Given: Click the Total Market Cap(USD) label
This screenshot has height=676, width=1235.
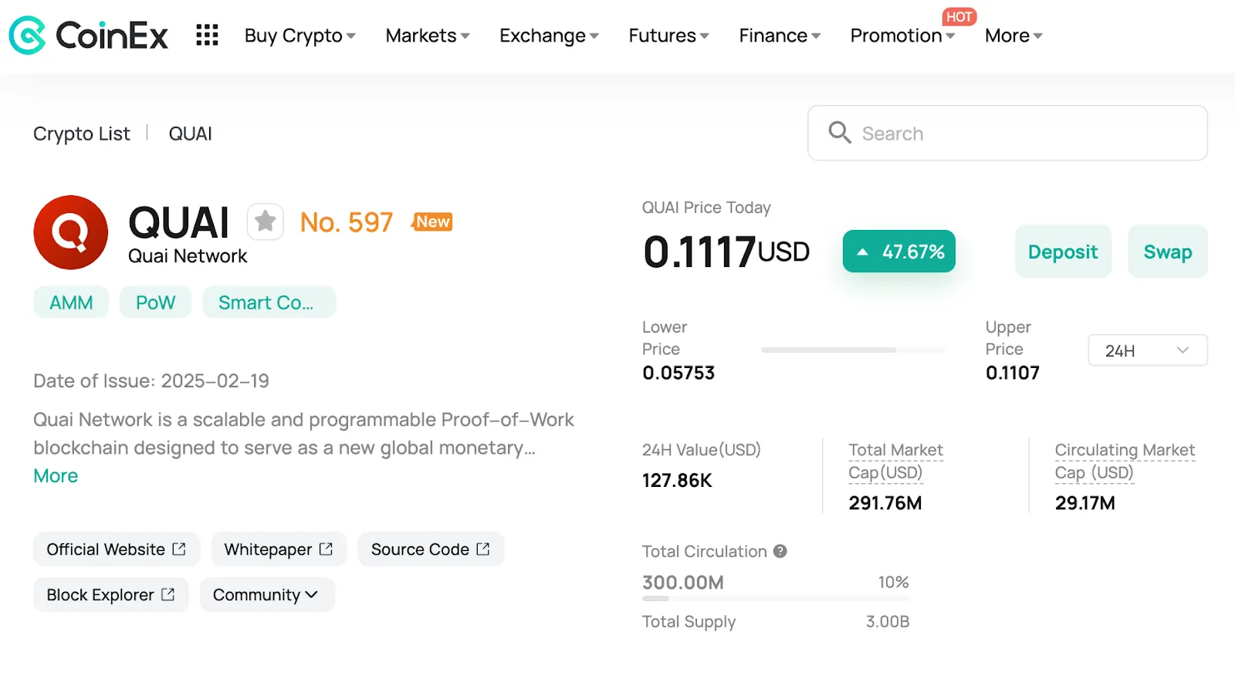Looking at the screenshot, I should pyautogui.click(x=895, y=461).
